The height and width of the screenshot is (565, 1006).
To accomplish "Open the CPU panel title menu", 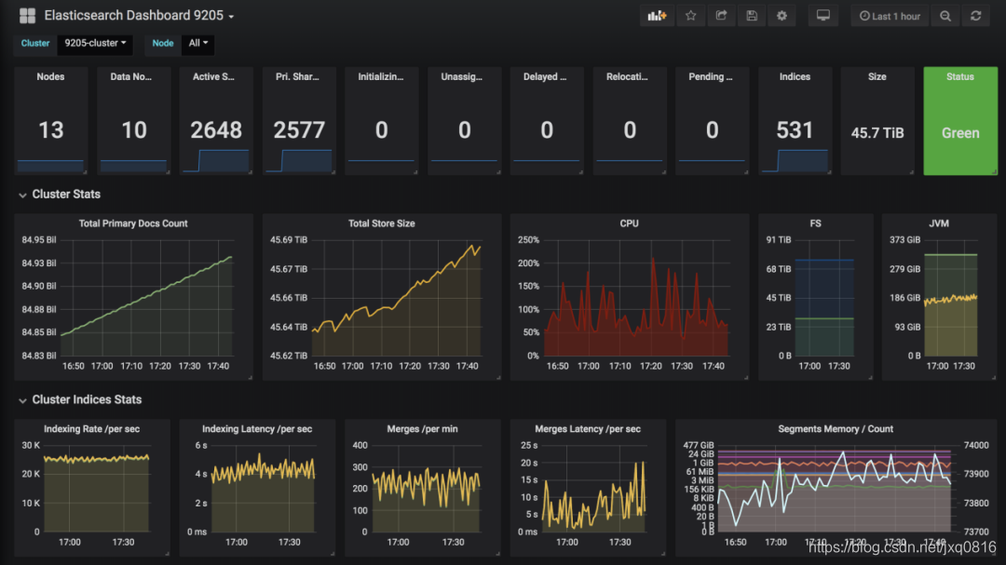I will coord(630,223).
